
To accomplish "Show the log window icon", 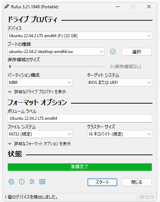I will [42, 182].
